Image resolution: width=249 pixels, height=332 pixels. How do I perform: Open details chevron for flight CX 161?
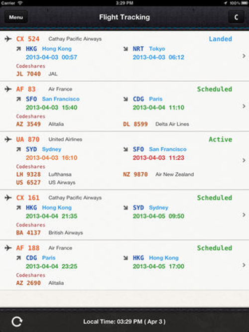tap(244, 215)
